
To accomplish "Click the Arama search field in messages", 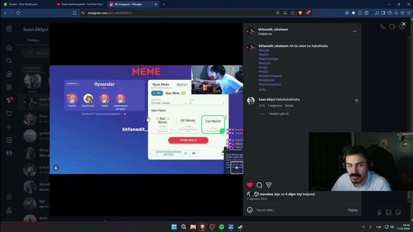I will 36,53.
